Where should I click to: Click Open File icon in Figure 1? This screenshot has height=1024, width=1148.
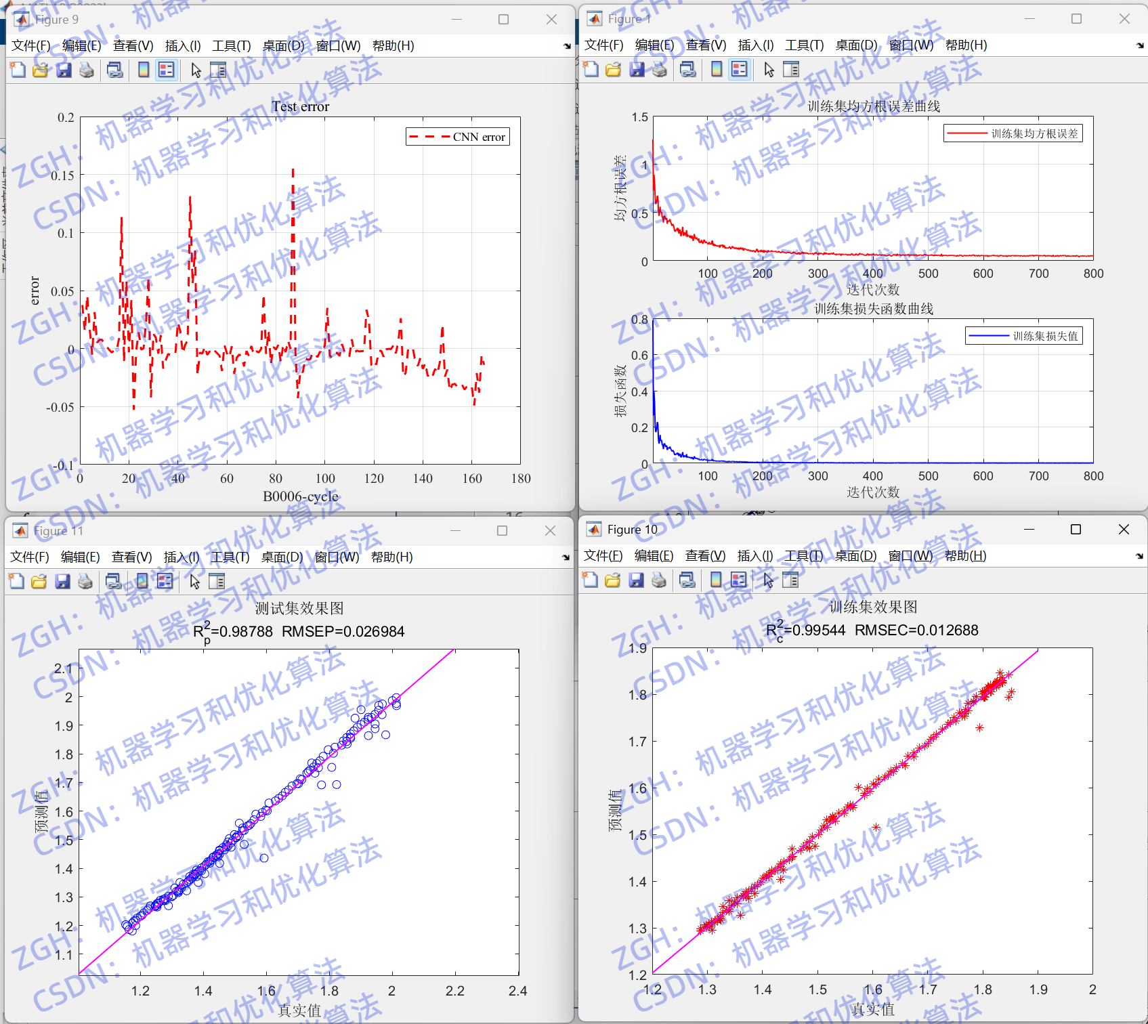pyautogui.click(x=614, y=69)
